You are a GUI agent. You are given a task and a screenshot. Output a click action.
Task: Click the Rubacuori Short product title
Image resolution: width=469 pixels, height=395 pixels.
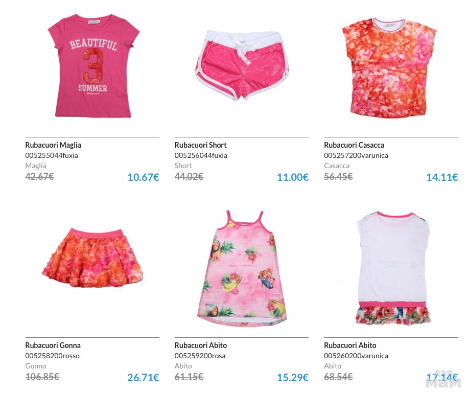200,145
